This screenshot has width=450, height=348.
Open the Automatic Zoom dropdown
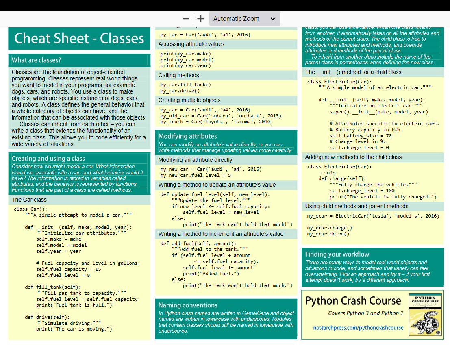click(244, 19)
